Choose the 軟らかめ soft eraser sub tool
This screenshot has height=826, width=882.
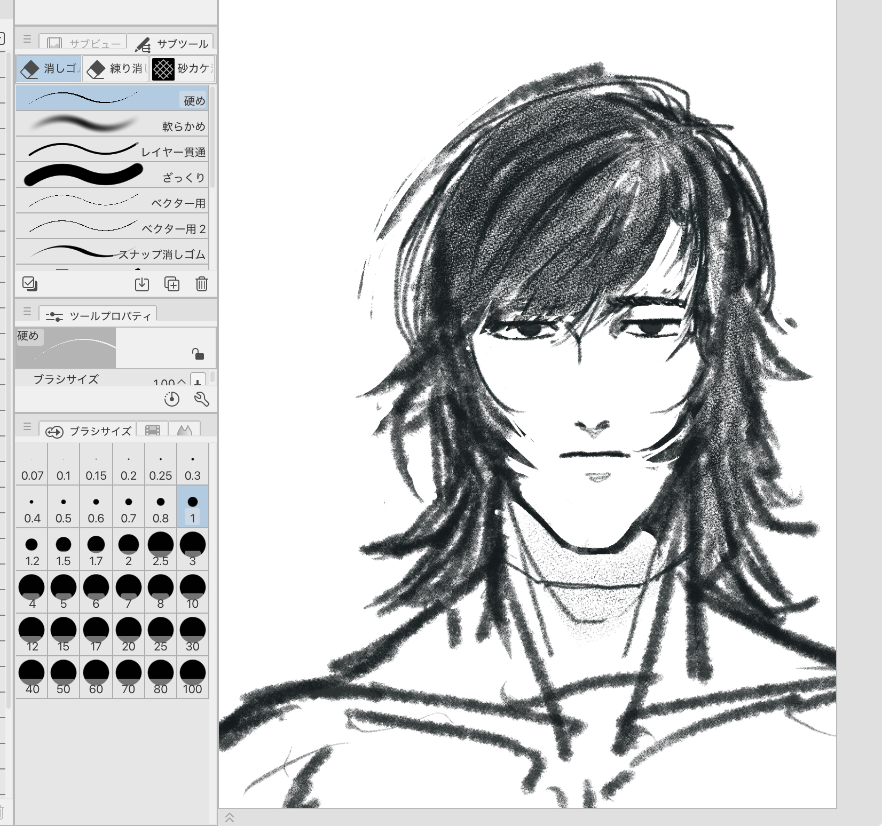click(112, 125)
